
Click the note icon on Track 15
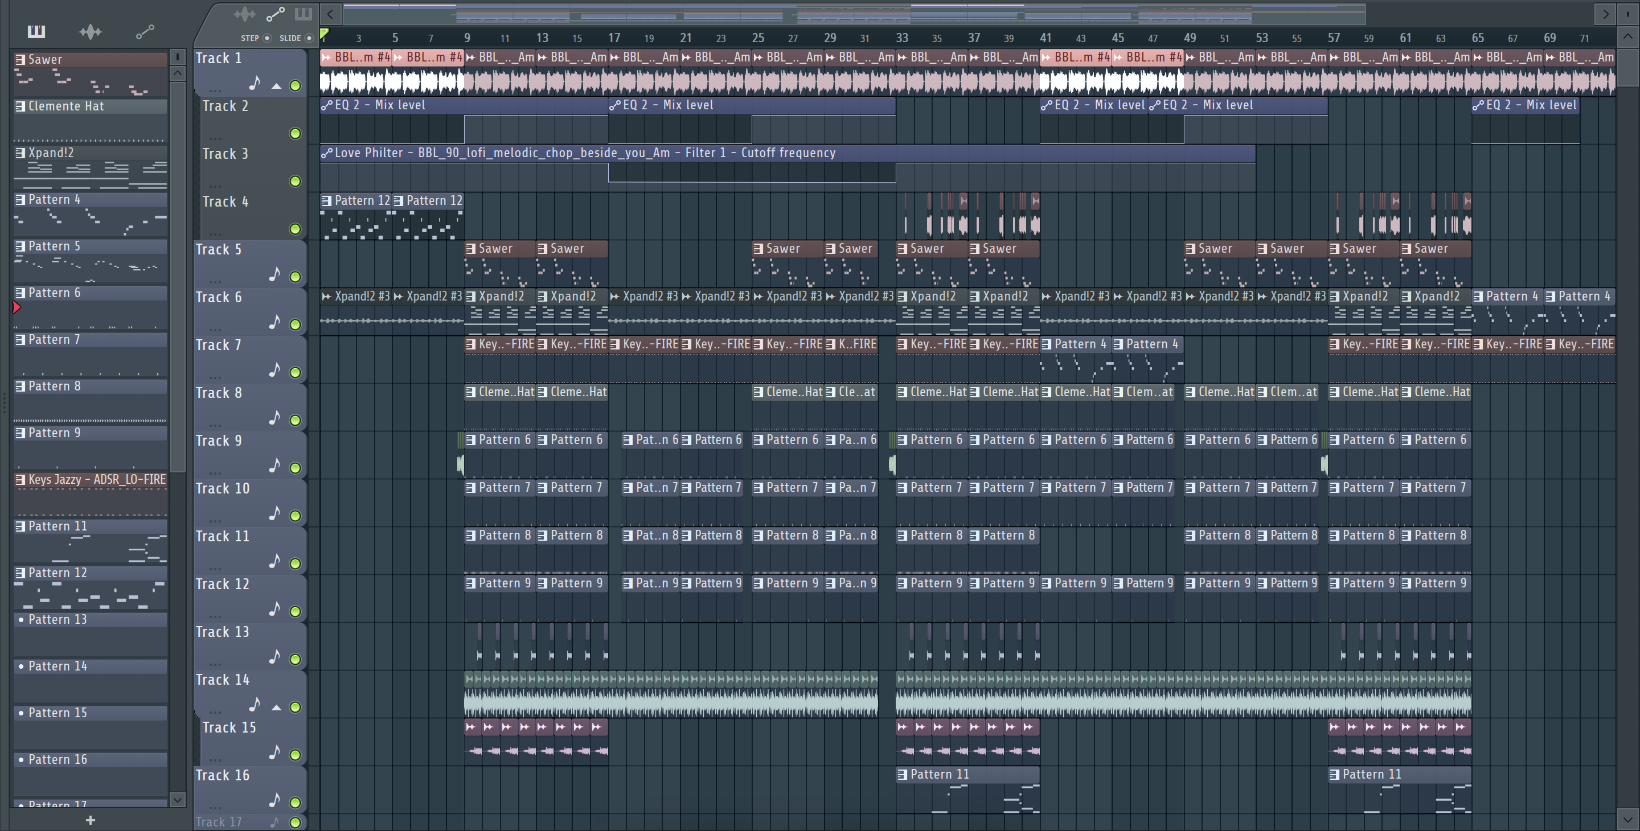274,752
